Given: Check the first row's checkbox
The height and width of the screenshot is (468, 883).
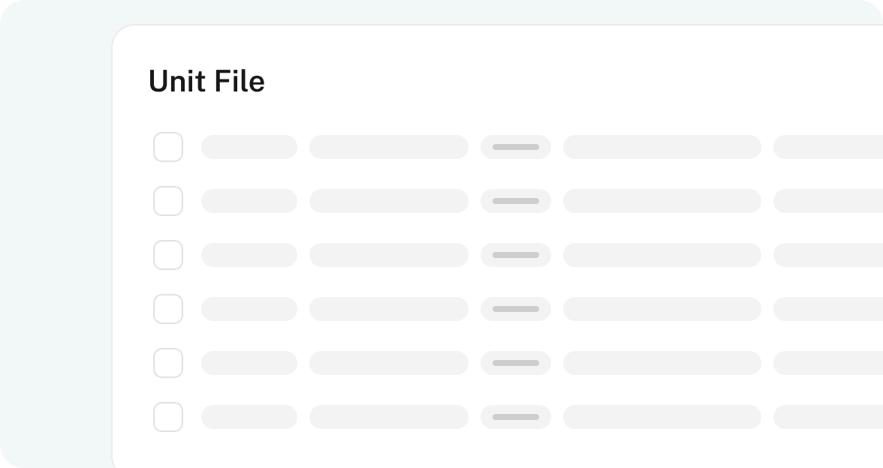Looking at the screenshot, I should click(168, 147).
